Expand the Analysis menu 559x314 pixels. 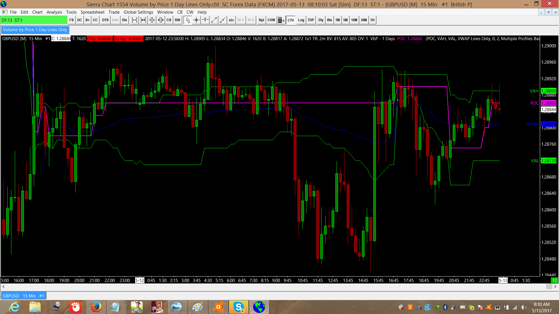(x=54, y=12)
